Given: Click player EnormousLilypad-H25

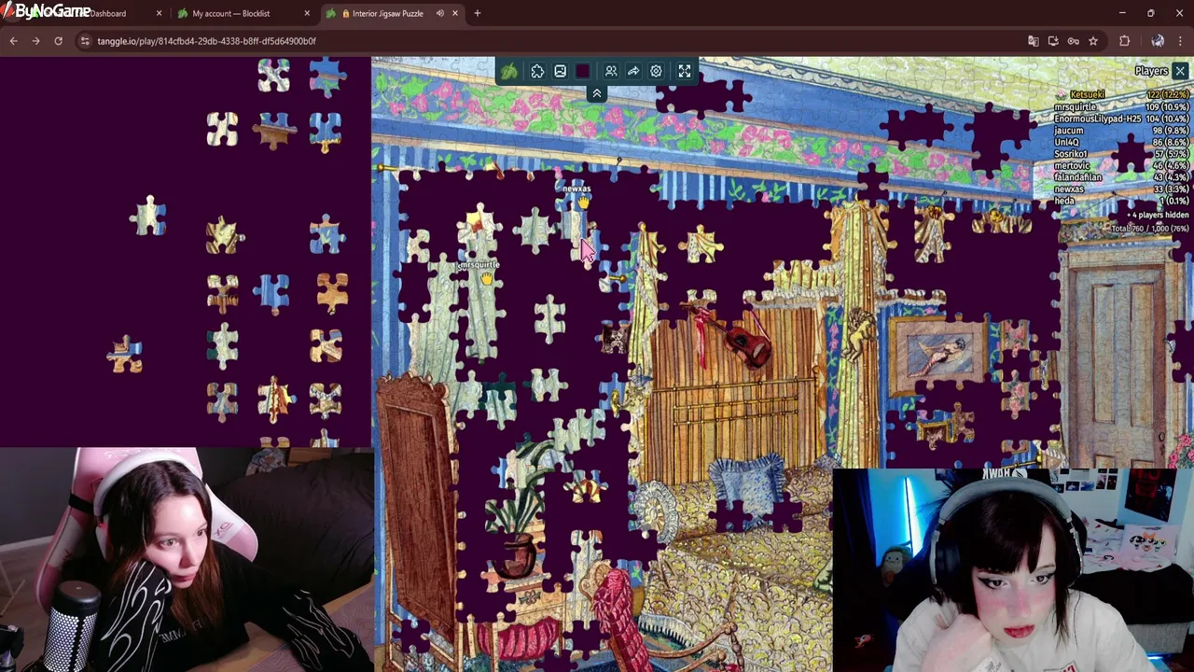Looking at the screenshot, I should point(1098,119).
